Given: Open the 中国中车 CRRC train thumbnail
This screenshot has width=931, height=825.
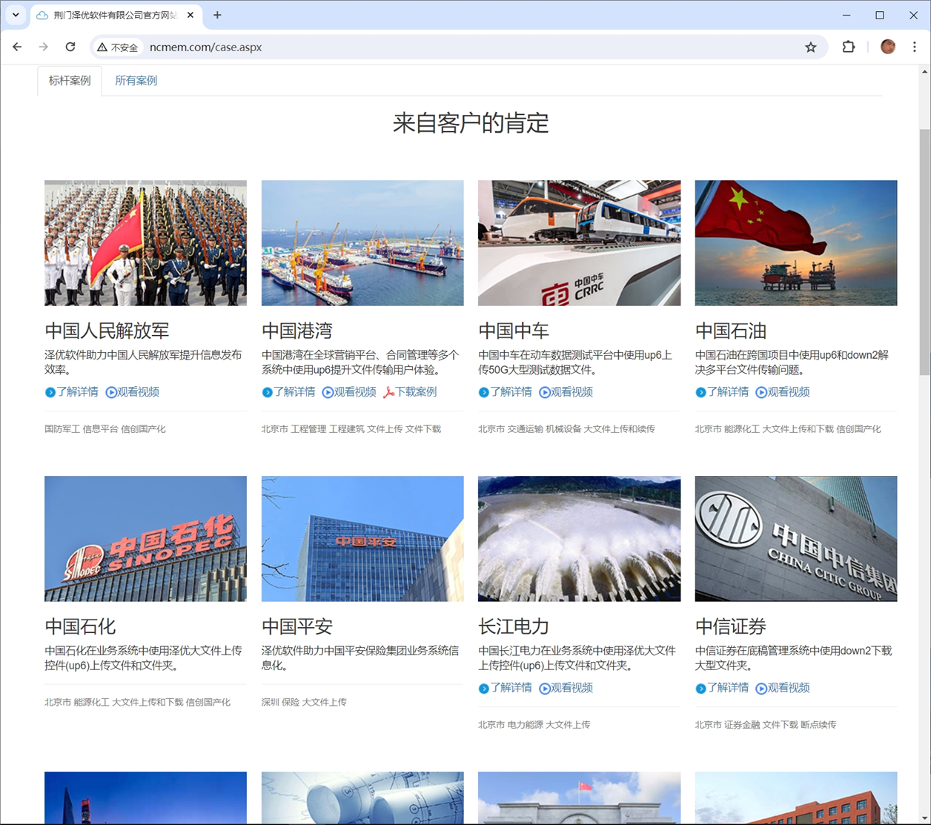Looking at the screenshot, I should click(579, 242).
